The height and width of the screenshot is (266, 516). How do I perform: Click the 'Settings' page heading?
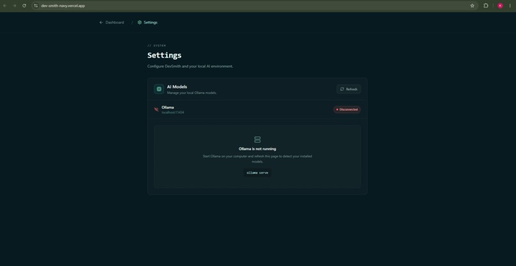(x=165, y=55)
